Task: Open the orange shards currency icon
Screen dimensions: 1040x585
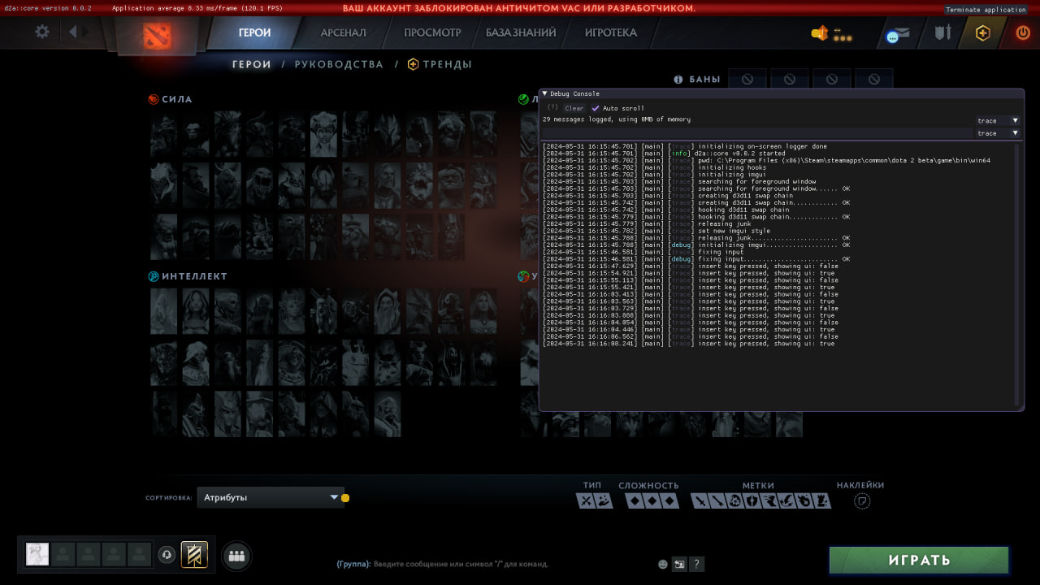Action: point(819,34)
